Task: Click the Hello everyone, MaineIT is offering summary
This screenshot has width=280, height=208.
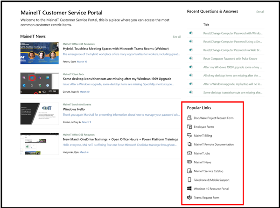Action: tap(119, 145)
